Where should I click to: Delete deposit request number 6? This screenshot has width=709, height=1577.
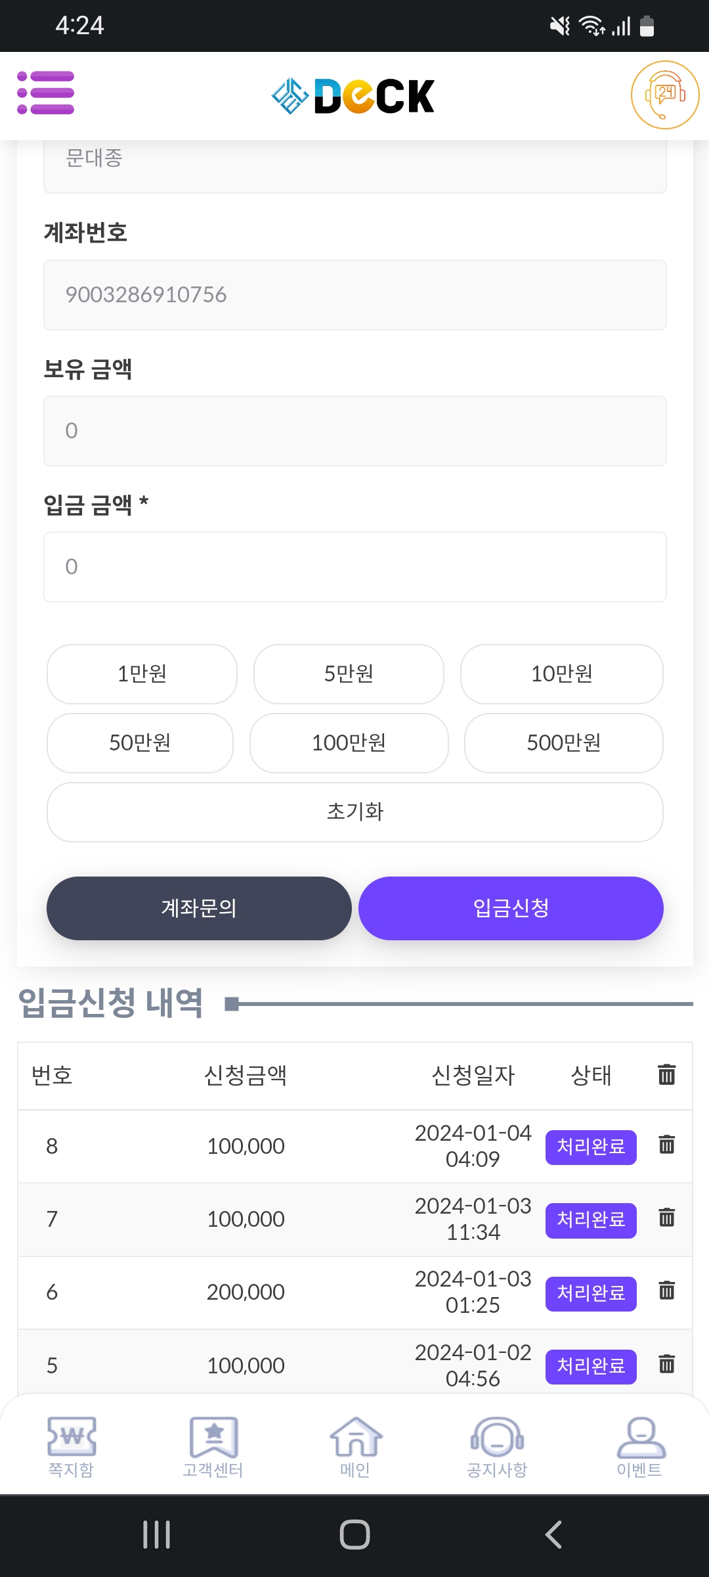[x=666, y=1291]
